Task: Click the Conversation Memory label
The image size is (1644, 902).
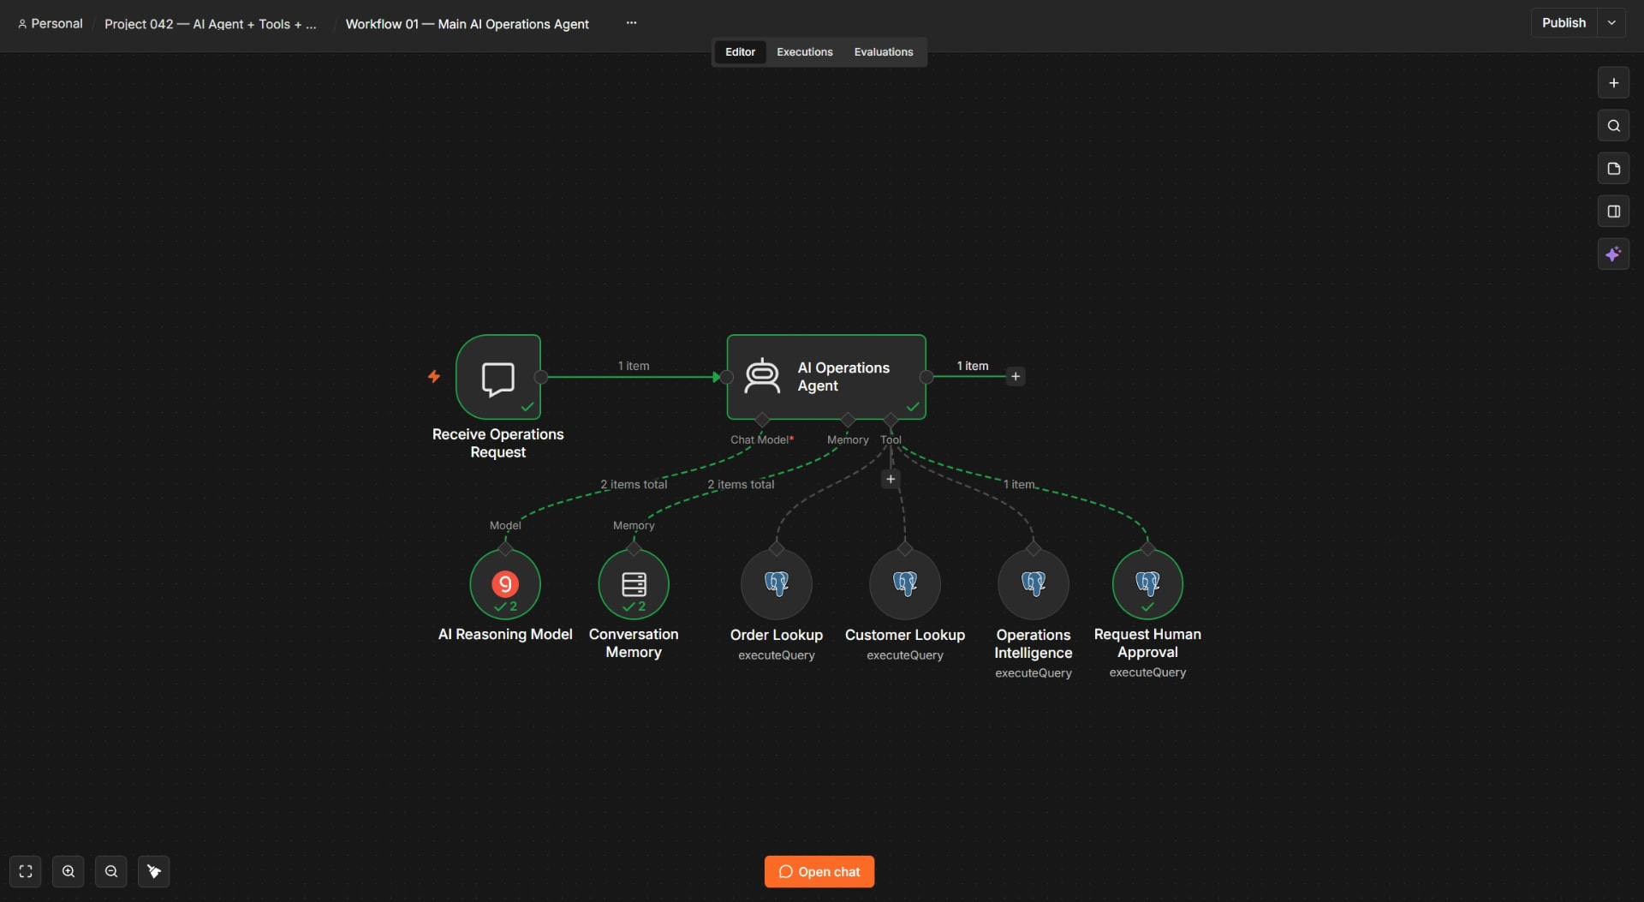Action: click(x=634, y=643)
